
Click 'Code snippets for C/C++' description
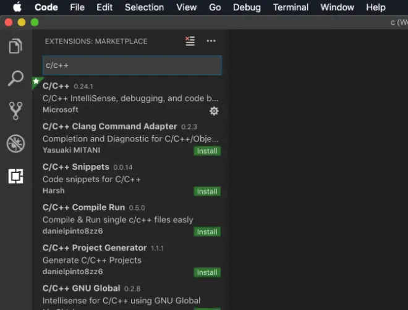point(91,179)
